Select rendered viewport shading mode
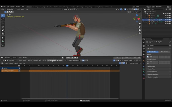The height and width of the screenshot is (107, 172). pyautogui.click(x=138, y=9)
